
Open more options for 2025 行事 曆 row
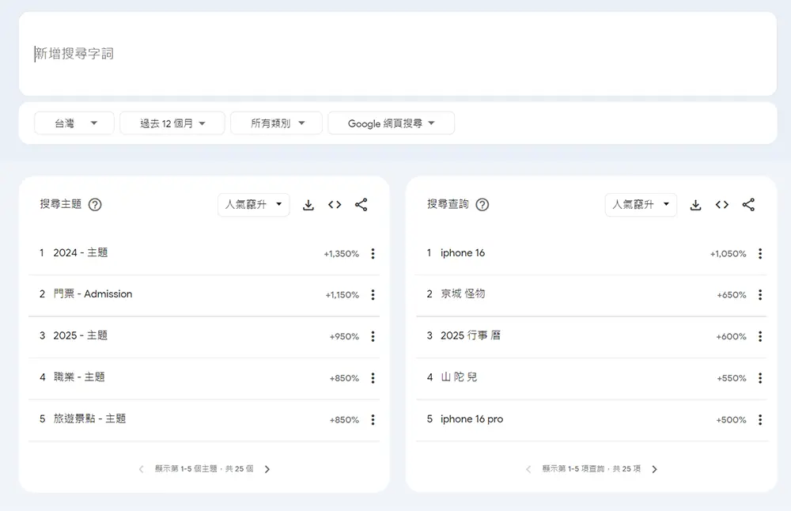point(760,336)
